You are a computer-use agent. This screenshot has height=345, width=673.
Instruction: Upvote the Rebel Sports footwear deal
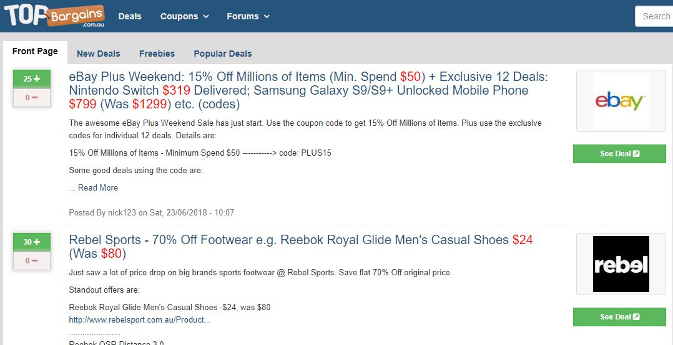click(32, 242)
